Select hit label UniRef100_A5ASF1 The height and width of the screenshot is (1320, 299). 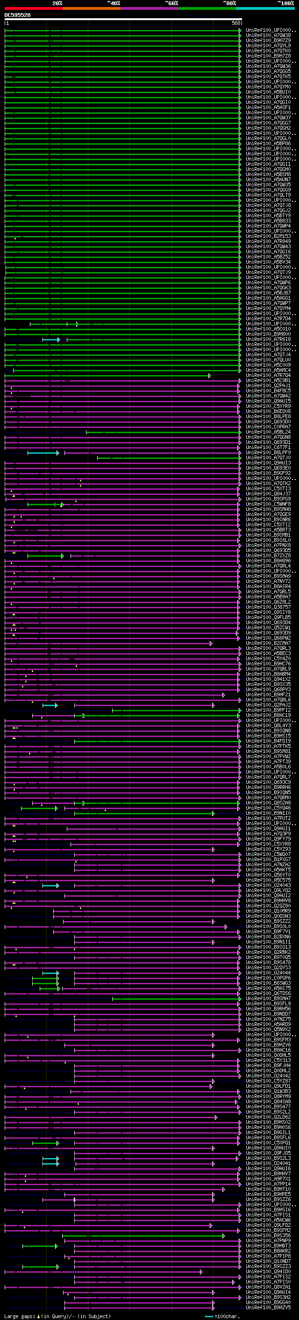[x=268, y=108]
